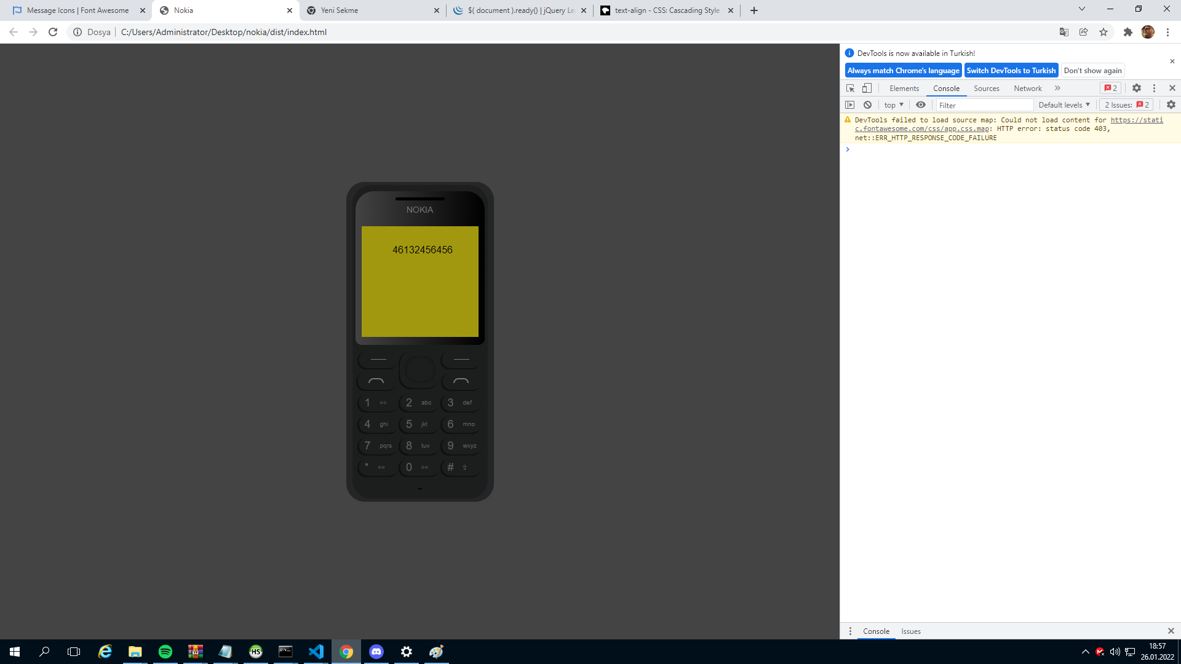
Task: Create a live expression with the eye icon
Action: (921, 105)
